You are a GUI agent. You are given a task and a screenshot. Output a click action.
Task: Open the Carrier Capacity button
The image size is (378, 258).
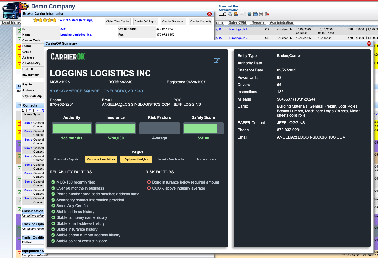201,21
